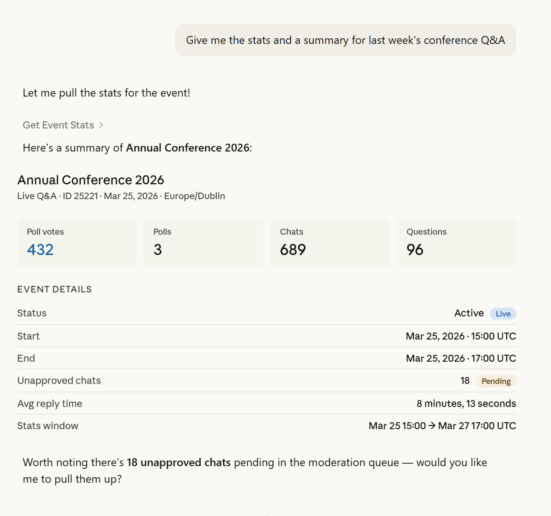The height and width of the screenshot is (516, 551).
Task: Click the user message about conference Q&A
Action: click(x=345, y=40)
